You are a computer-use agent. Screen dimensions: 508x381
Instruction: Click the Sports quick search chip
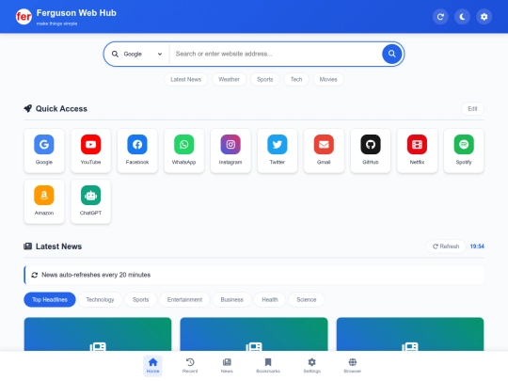pos(265,79)
